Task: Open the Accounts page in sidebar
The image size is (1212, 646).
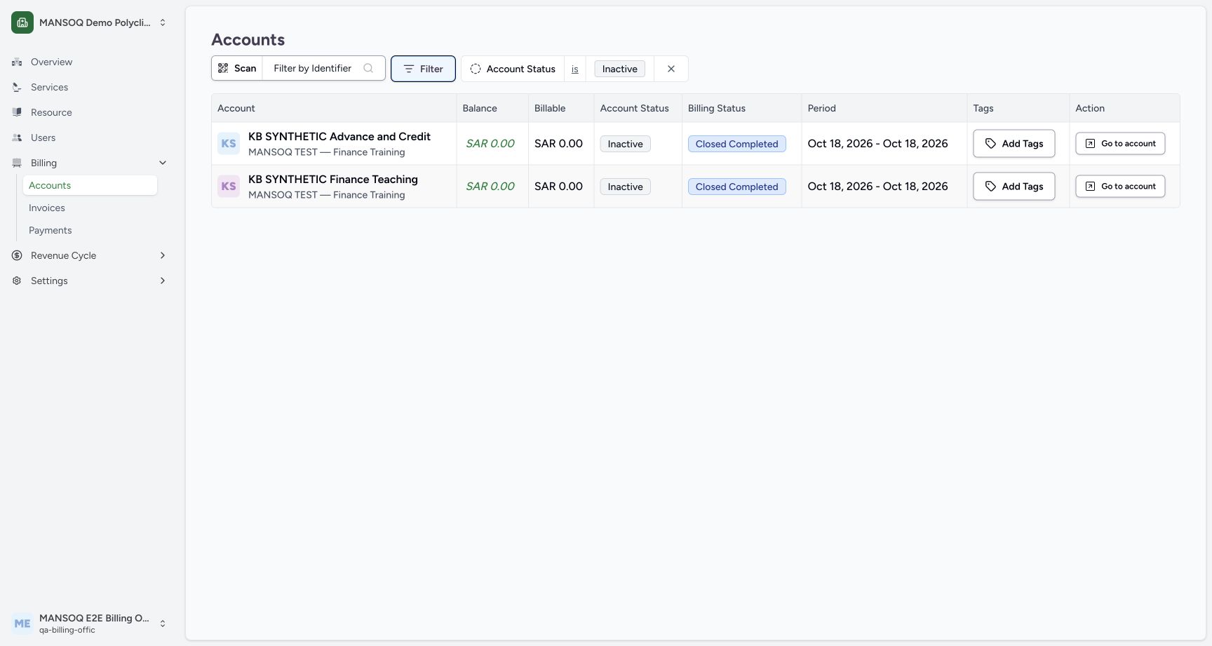Action: click(x=90, y=185)
